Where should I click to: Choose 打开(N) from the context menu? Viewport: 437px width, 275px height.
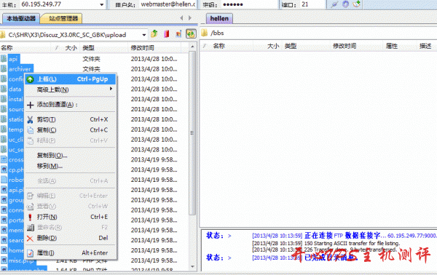click(70, 217)
